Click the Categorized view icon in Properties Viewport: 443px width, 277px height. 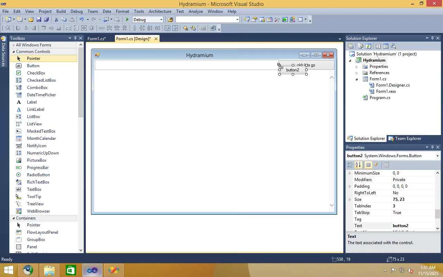[350, 165]
